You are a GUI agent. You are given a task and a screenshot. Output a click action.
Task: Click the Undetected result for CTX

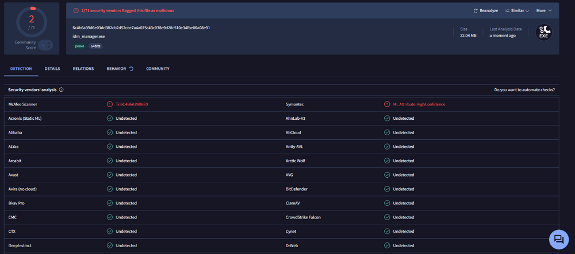click(126, 231)
